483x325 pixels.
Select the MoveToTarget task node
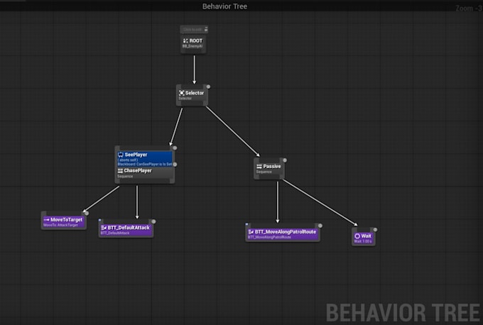tap(63, 221)
